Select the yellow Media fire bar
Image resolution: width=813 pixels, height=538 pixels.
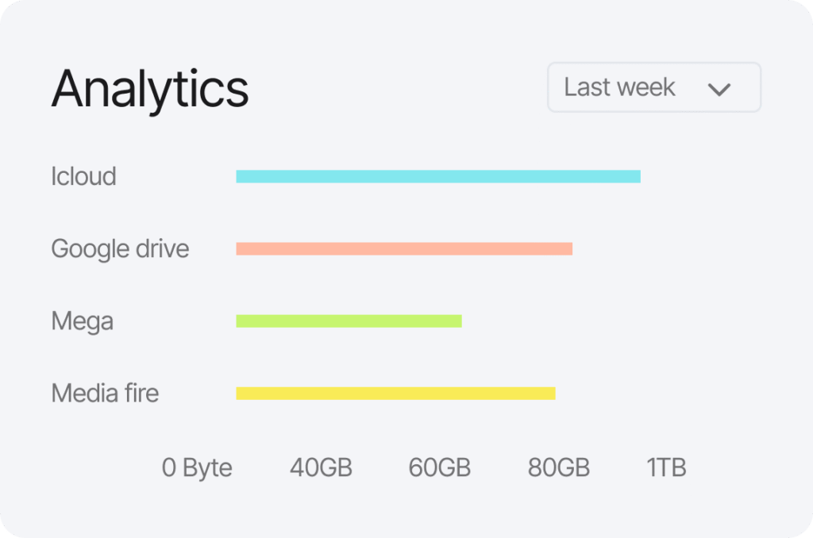tap(395, 393)
